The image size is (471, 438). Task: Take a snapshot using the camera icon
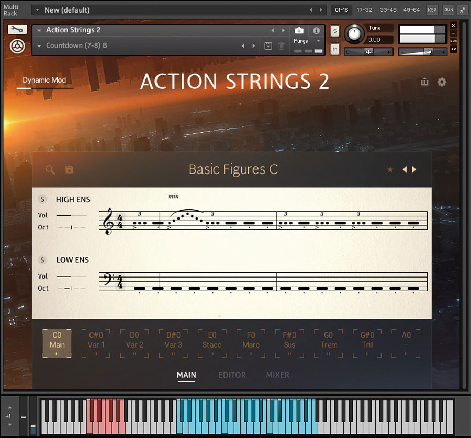pyautogui.click(x=298, y=30)
